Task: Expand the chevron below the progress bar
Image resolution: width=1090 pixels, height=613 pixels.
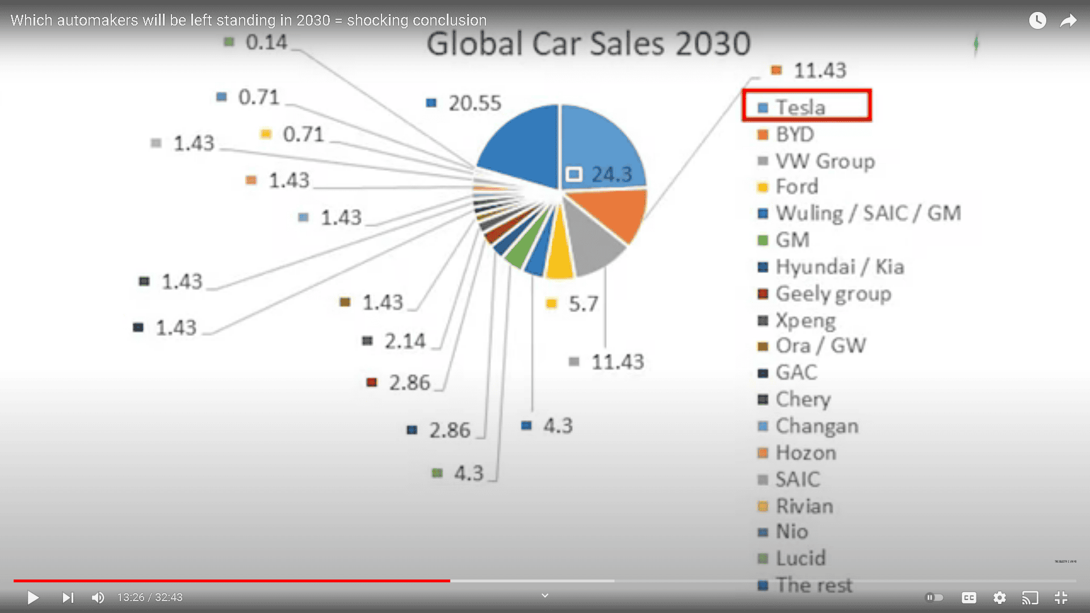Action: 545,595
